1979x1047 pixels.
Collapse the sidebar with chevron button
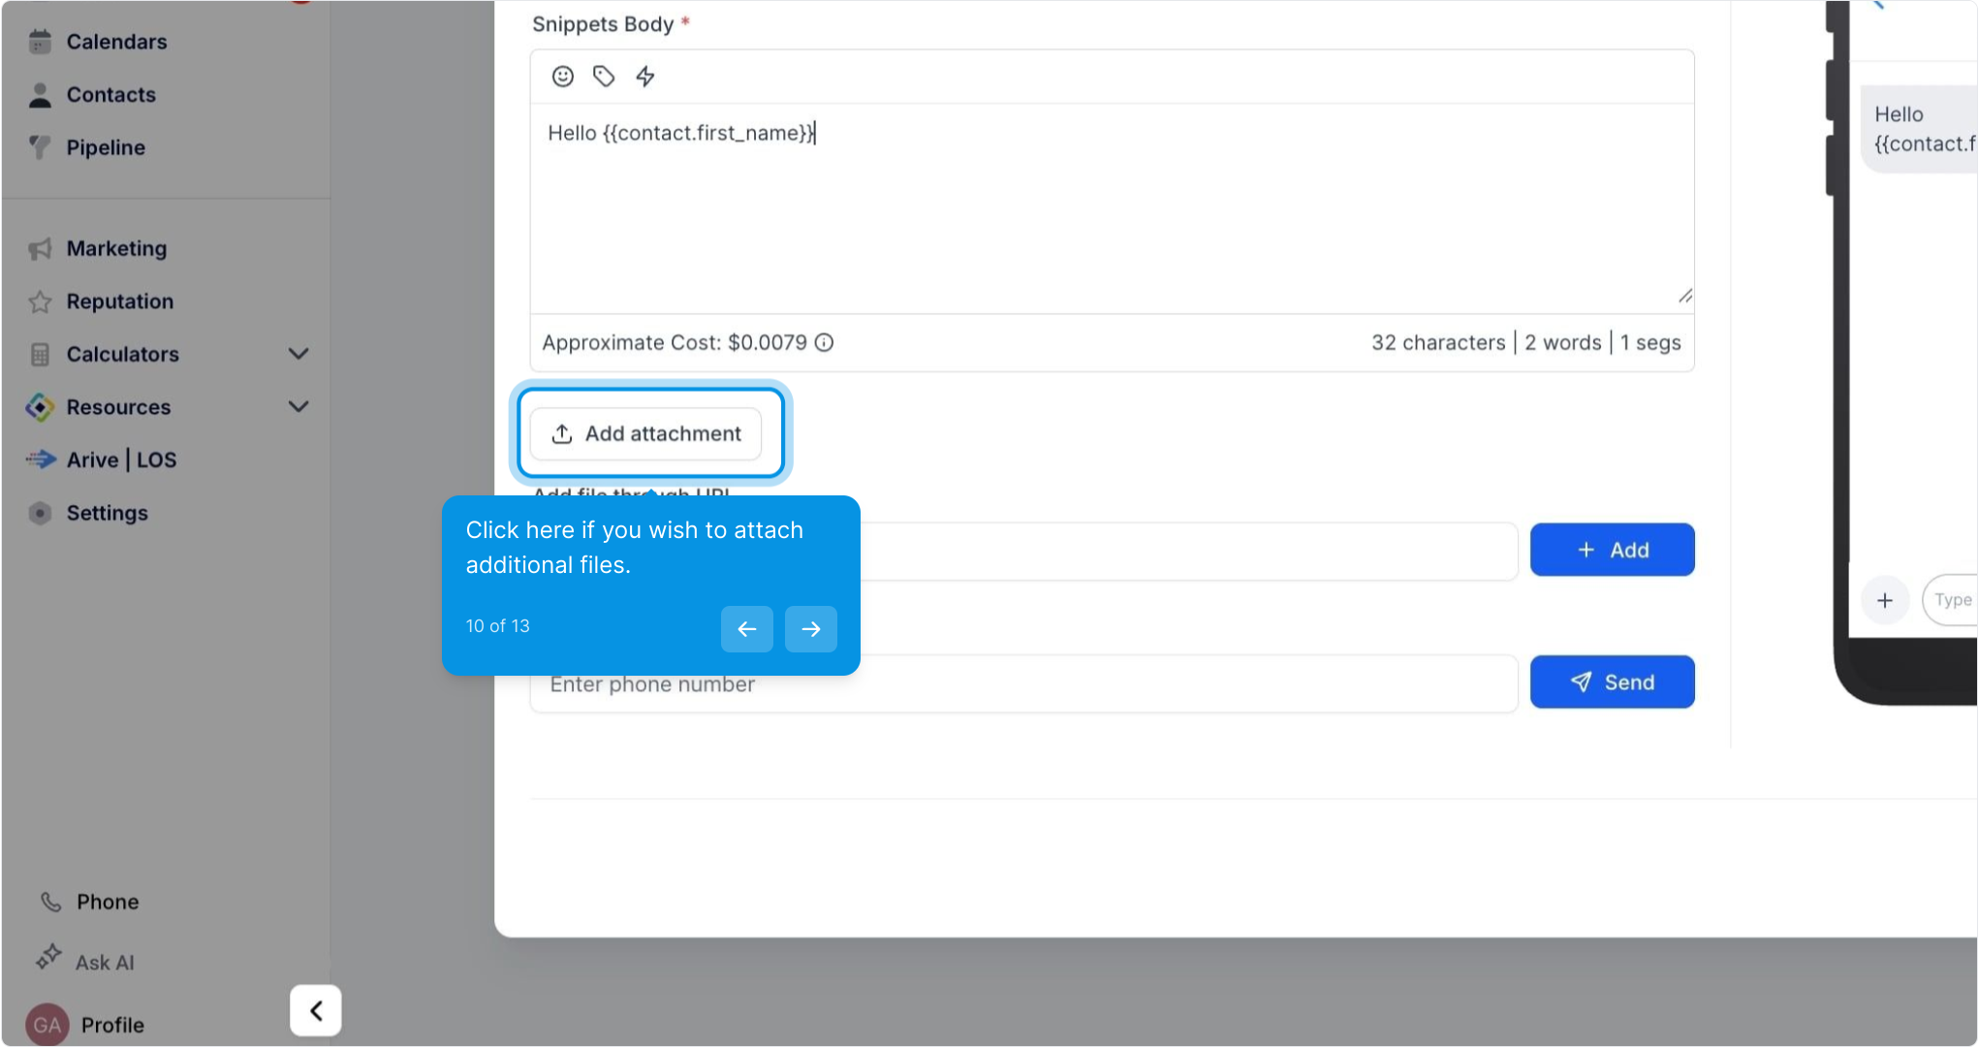pos(316,1011)
